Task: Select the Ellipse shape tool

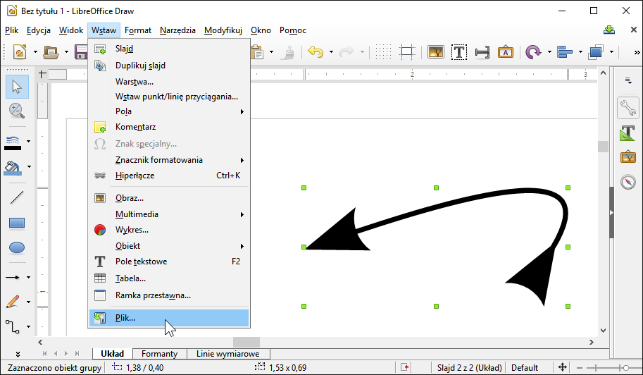Action: click(x=17, y=248)
